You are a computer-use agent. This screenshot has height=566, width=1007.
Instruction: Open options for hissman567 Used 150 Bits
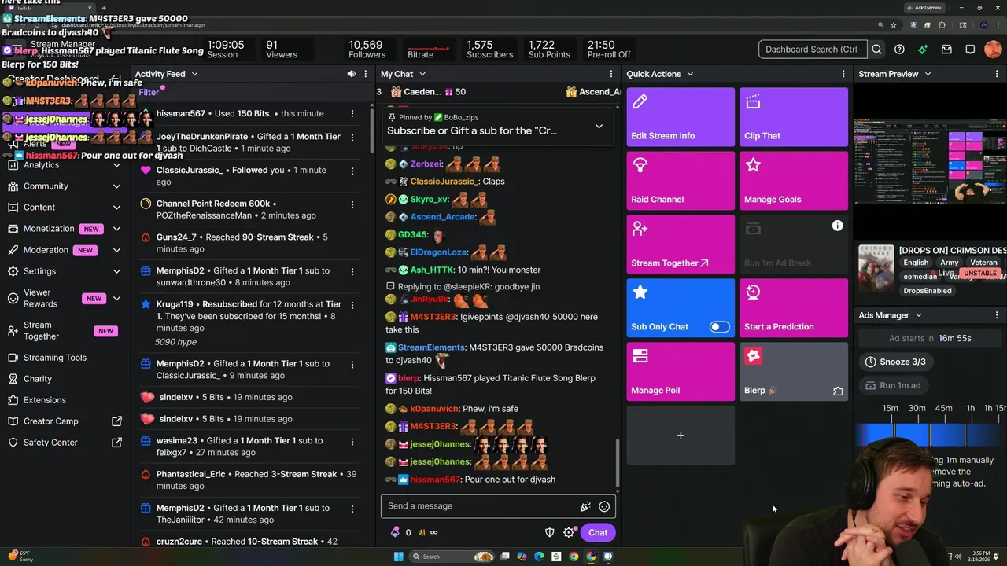pyautogui.click(x=352, y=114)
